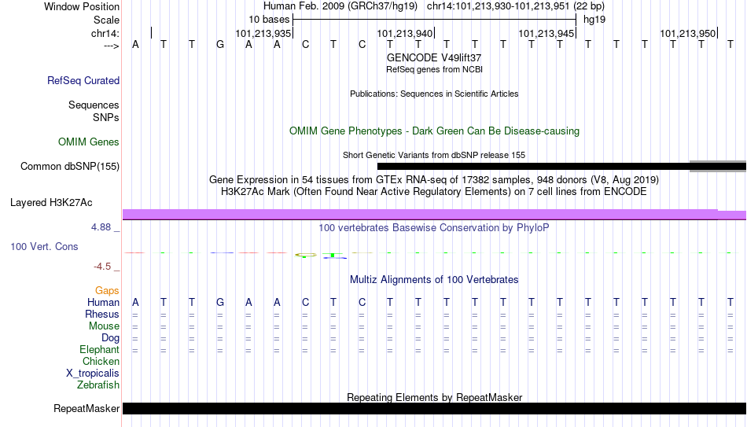Viewport: 747px width, 427px height.
Task: Click the 100 Vert. Cons track label
Action: coord(44,246)
